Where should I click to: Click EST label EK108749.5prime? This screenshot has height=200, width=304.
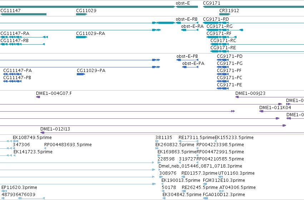coord(32,138)
